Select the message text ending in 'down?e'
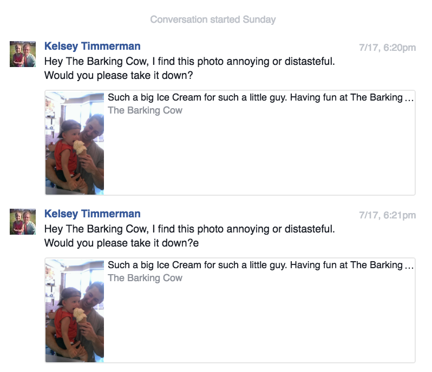The height and width of the screenshot is (372, 432). click(x=189, y=236)
